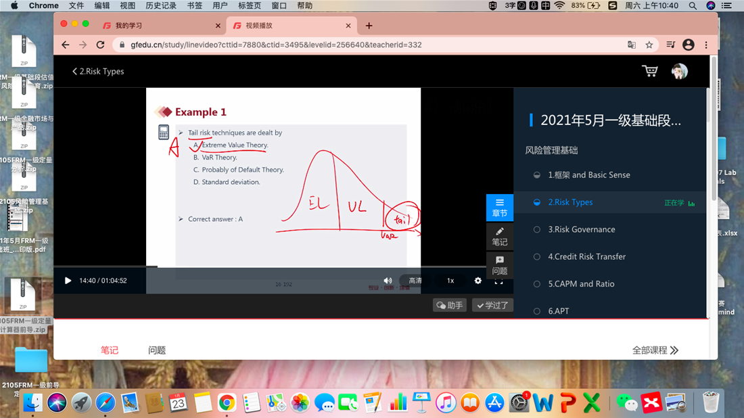
Task: Switch to 我的学习 browser tab
Action: click(x=162, y=26)
